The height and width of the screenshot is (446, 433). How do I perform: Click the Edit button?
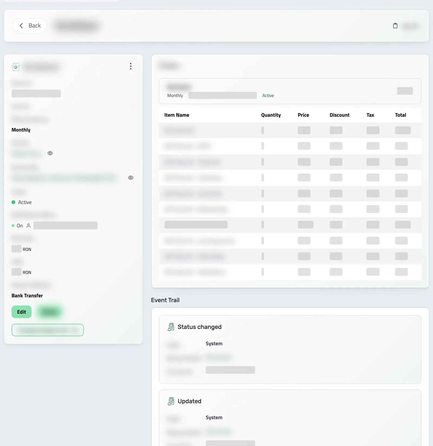(22, 312)
